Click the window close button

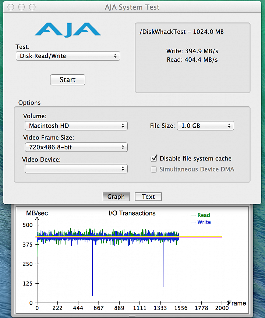point(11,7)
